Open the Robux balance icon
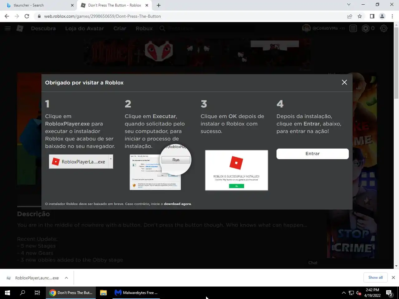 coord(365,28)
